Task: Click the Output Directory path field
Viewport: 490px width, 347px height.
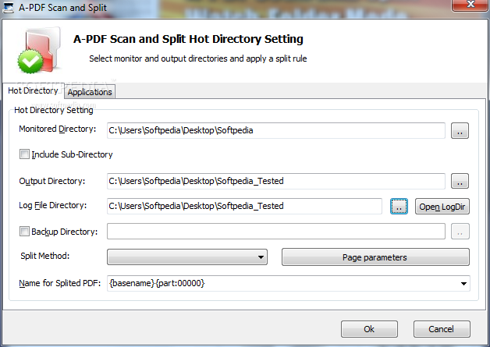Action: tap(276, 181)
